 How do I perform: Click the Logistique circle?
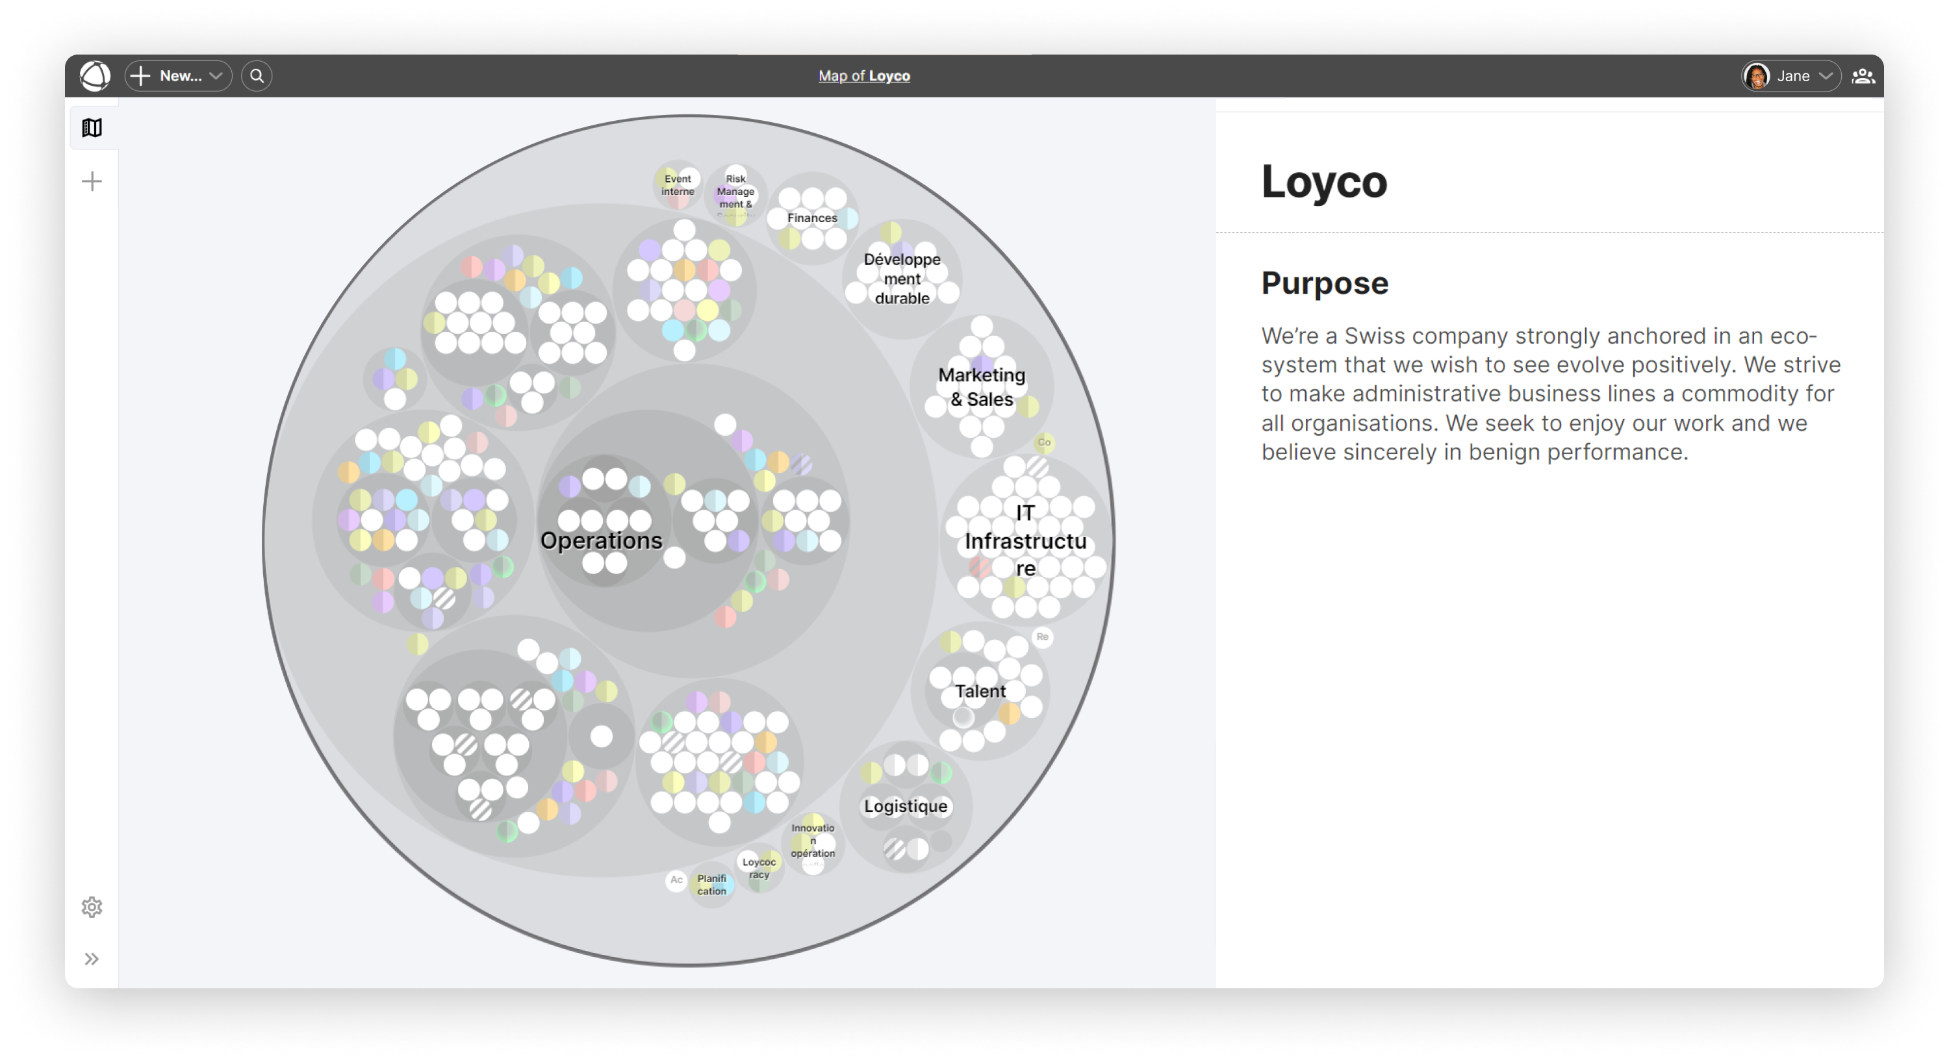pyautogui.click(x=906, y=806)
